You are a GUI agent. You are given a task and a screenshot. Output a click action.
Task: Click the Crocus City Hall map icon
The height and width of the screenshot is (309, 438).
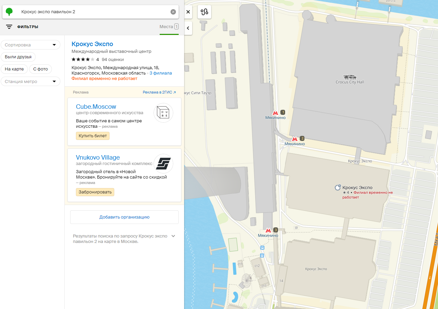click(x=350, y=77)
